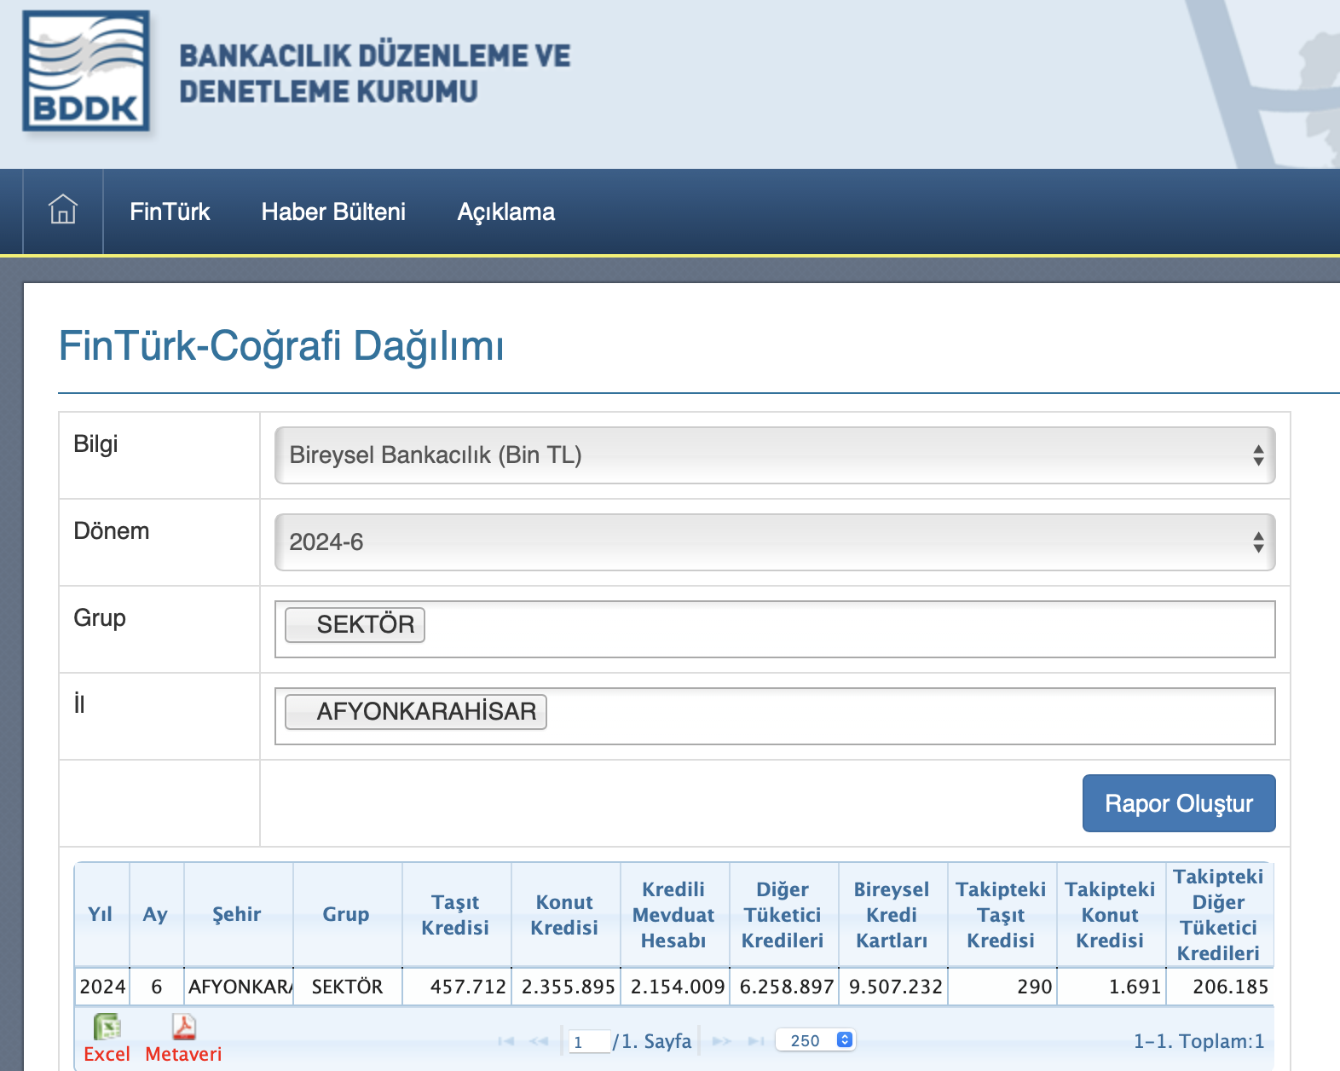Select the AFYONKARA city cell in table
1340x1071 pixels.
click(x=239, y=987)
